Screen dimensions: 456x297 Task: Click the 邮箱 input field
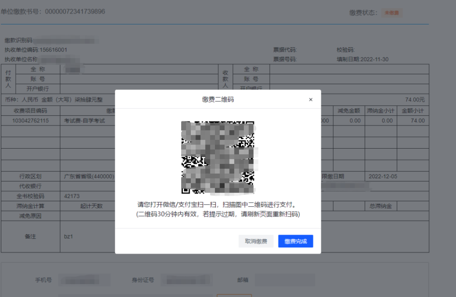click(285, 280)
